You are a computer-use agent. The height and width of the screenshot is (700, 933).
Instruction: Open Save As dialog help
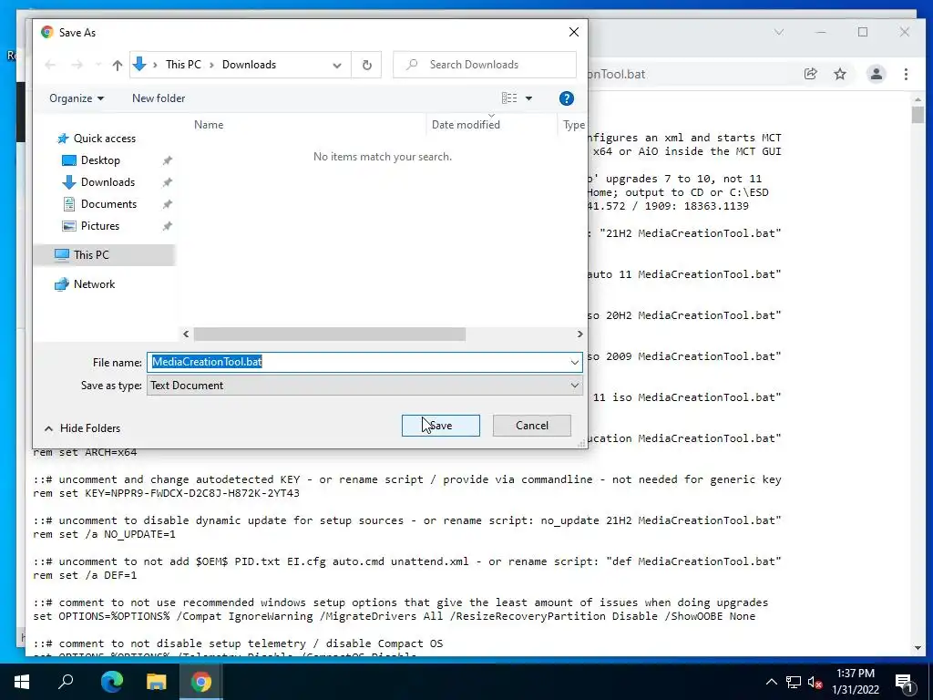click(567, 98)
